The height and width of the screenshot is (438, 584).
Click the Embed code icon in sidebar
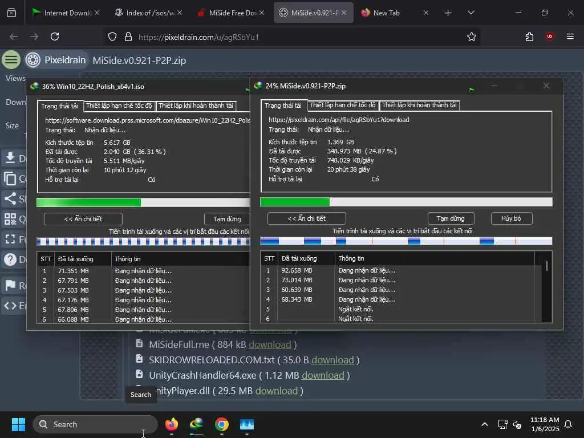tap(10, 306)
